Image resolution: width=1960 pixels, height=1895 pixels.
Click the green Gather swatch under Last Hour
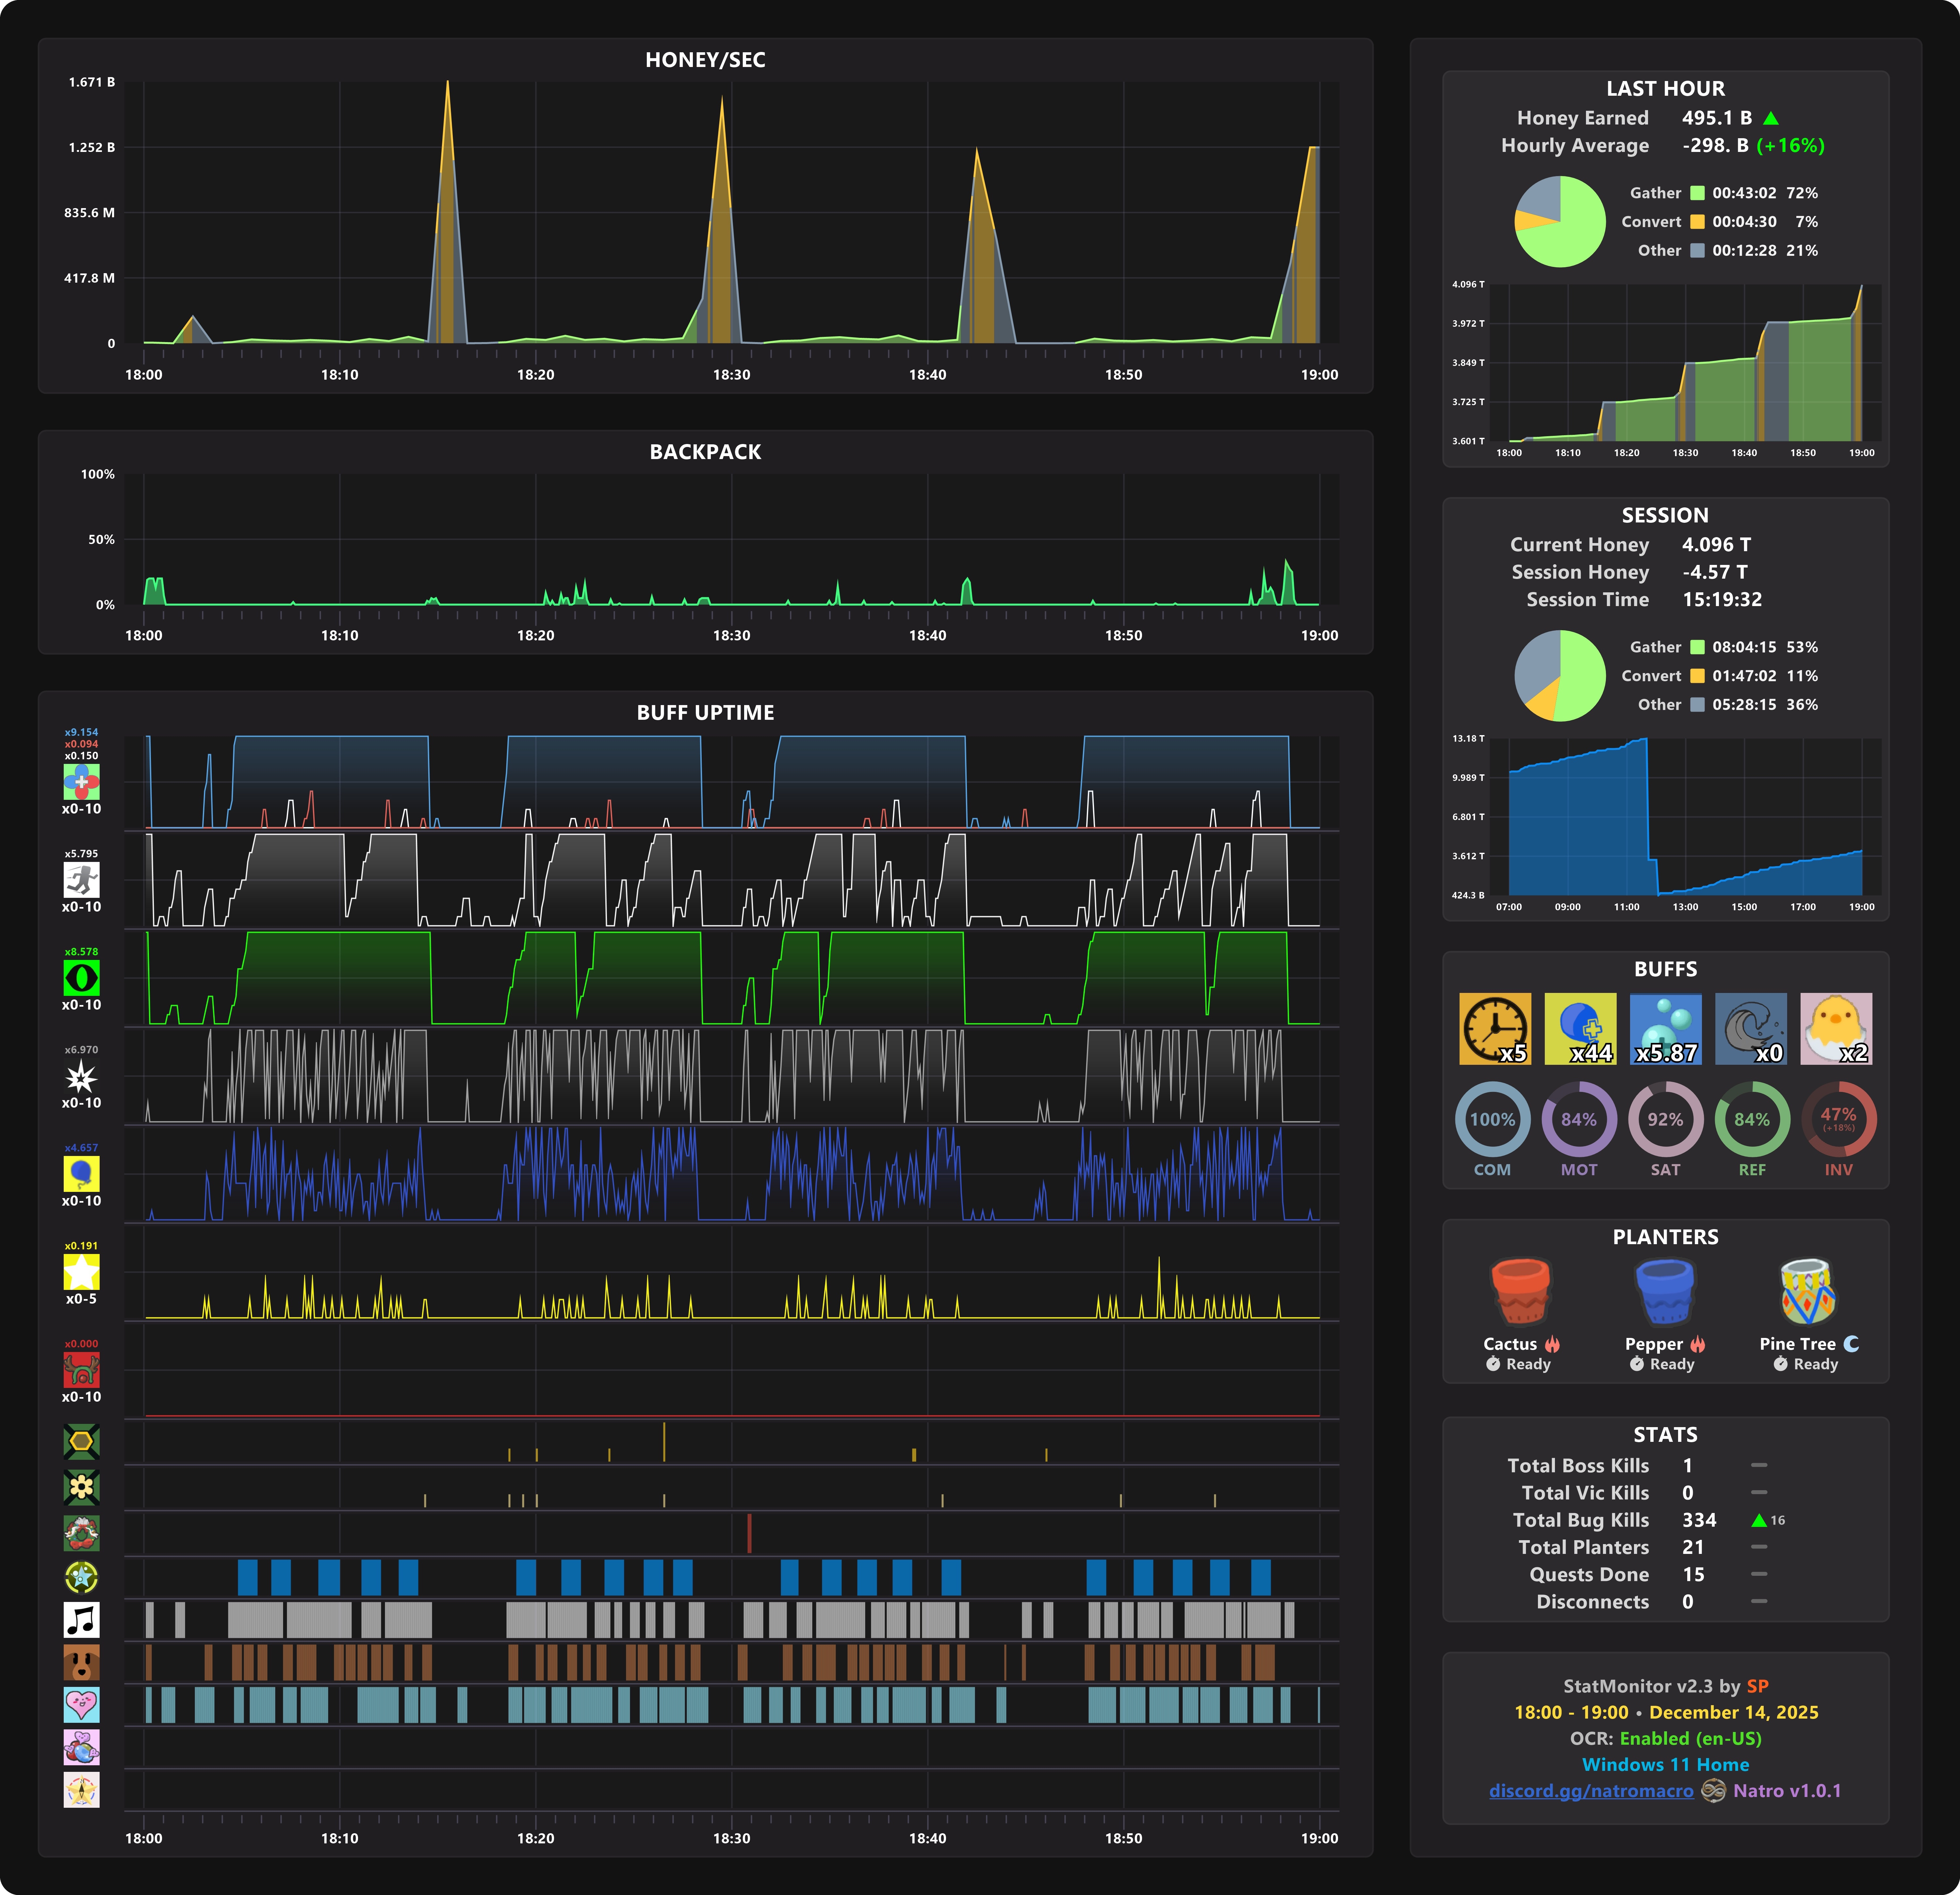pyautogui.click(x=1697, y=193)
